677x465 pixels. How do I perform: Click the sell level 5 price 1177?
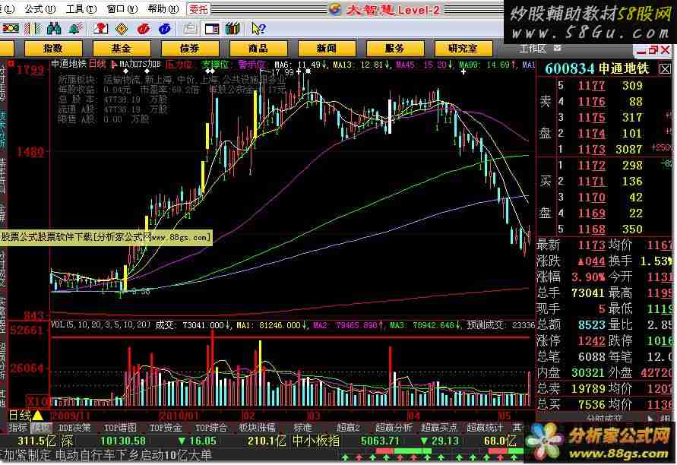coord(591,86)
